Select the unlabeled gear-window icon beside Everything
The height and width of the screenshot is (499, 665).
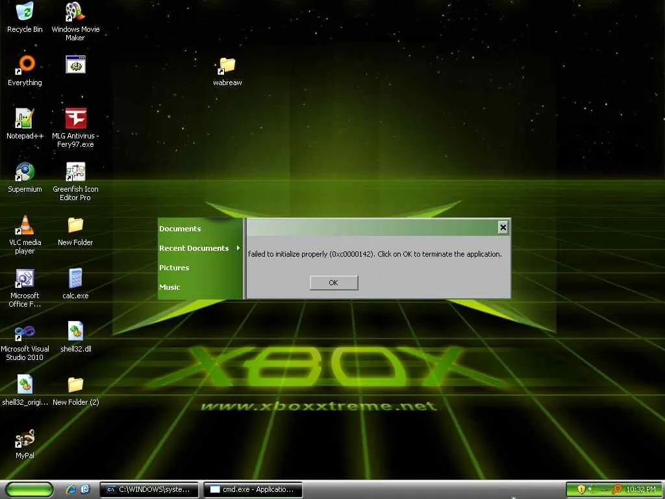(x=75, y=64)
